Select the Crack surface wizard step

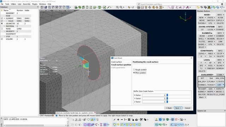pyautogui.click(x=117, y=62)
